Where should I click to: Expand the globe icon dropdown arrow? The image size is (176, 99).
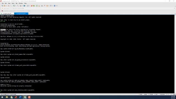[x=26, y=6]
